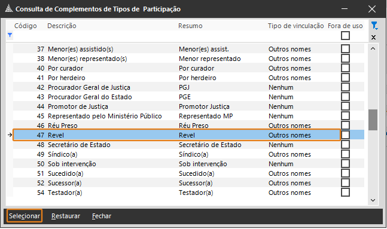387x229 pixels.
Task: Check Fora de uso for Sucessor(a)
Action: click(345, 182)
